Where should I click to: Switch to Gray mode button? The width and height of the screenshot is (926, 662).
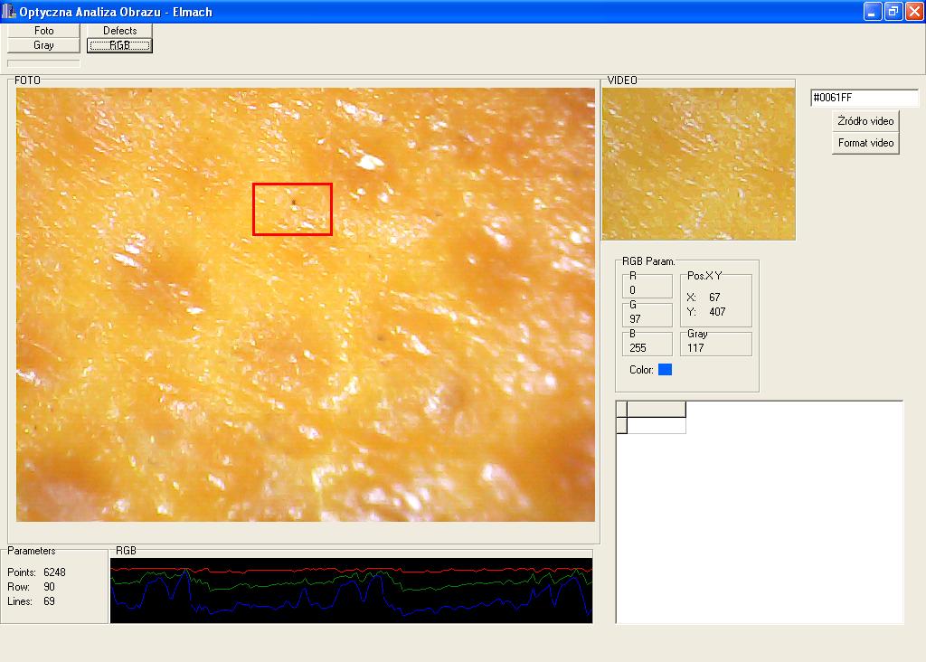43,45
